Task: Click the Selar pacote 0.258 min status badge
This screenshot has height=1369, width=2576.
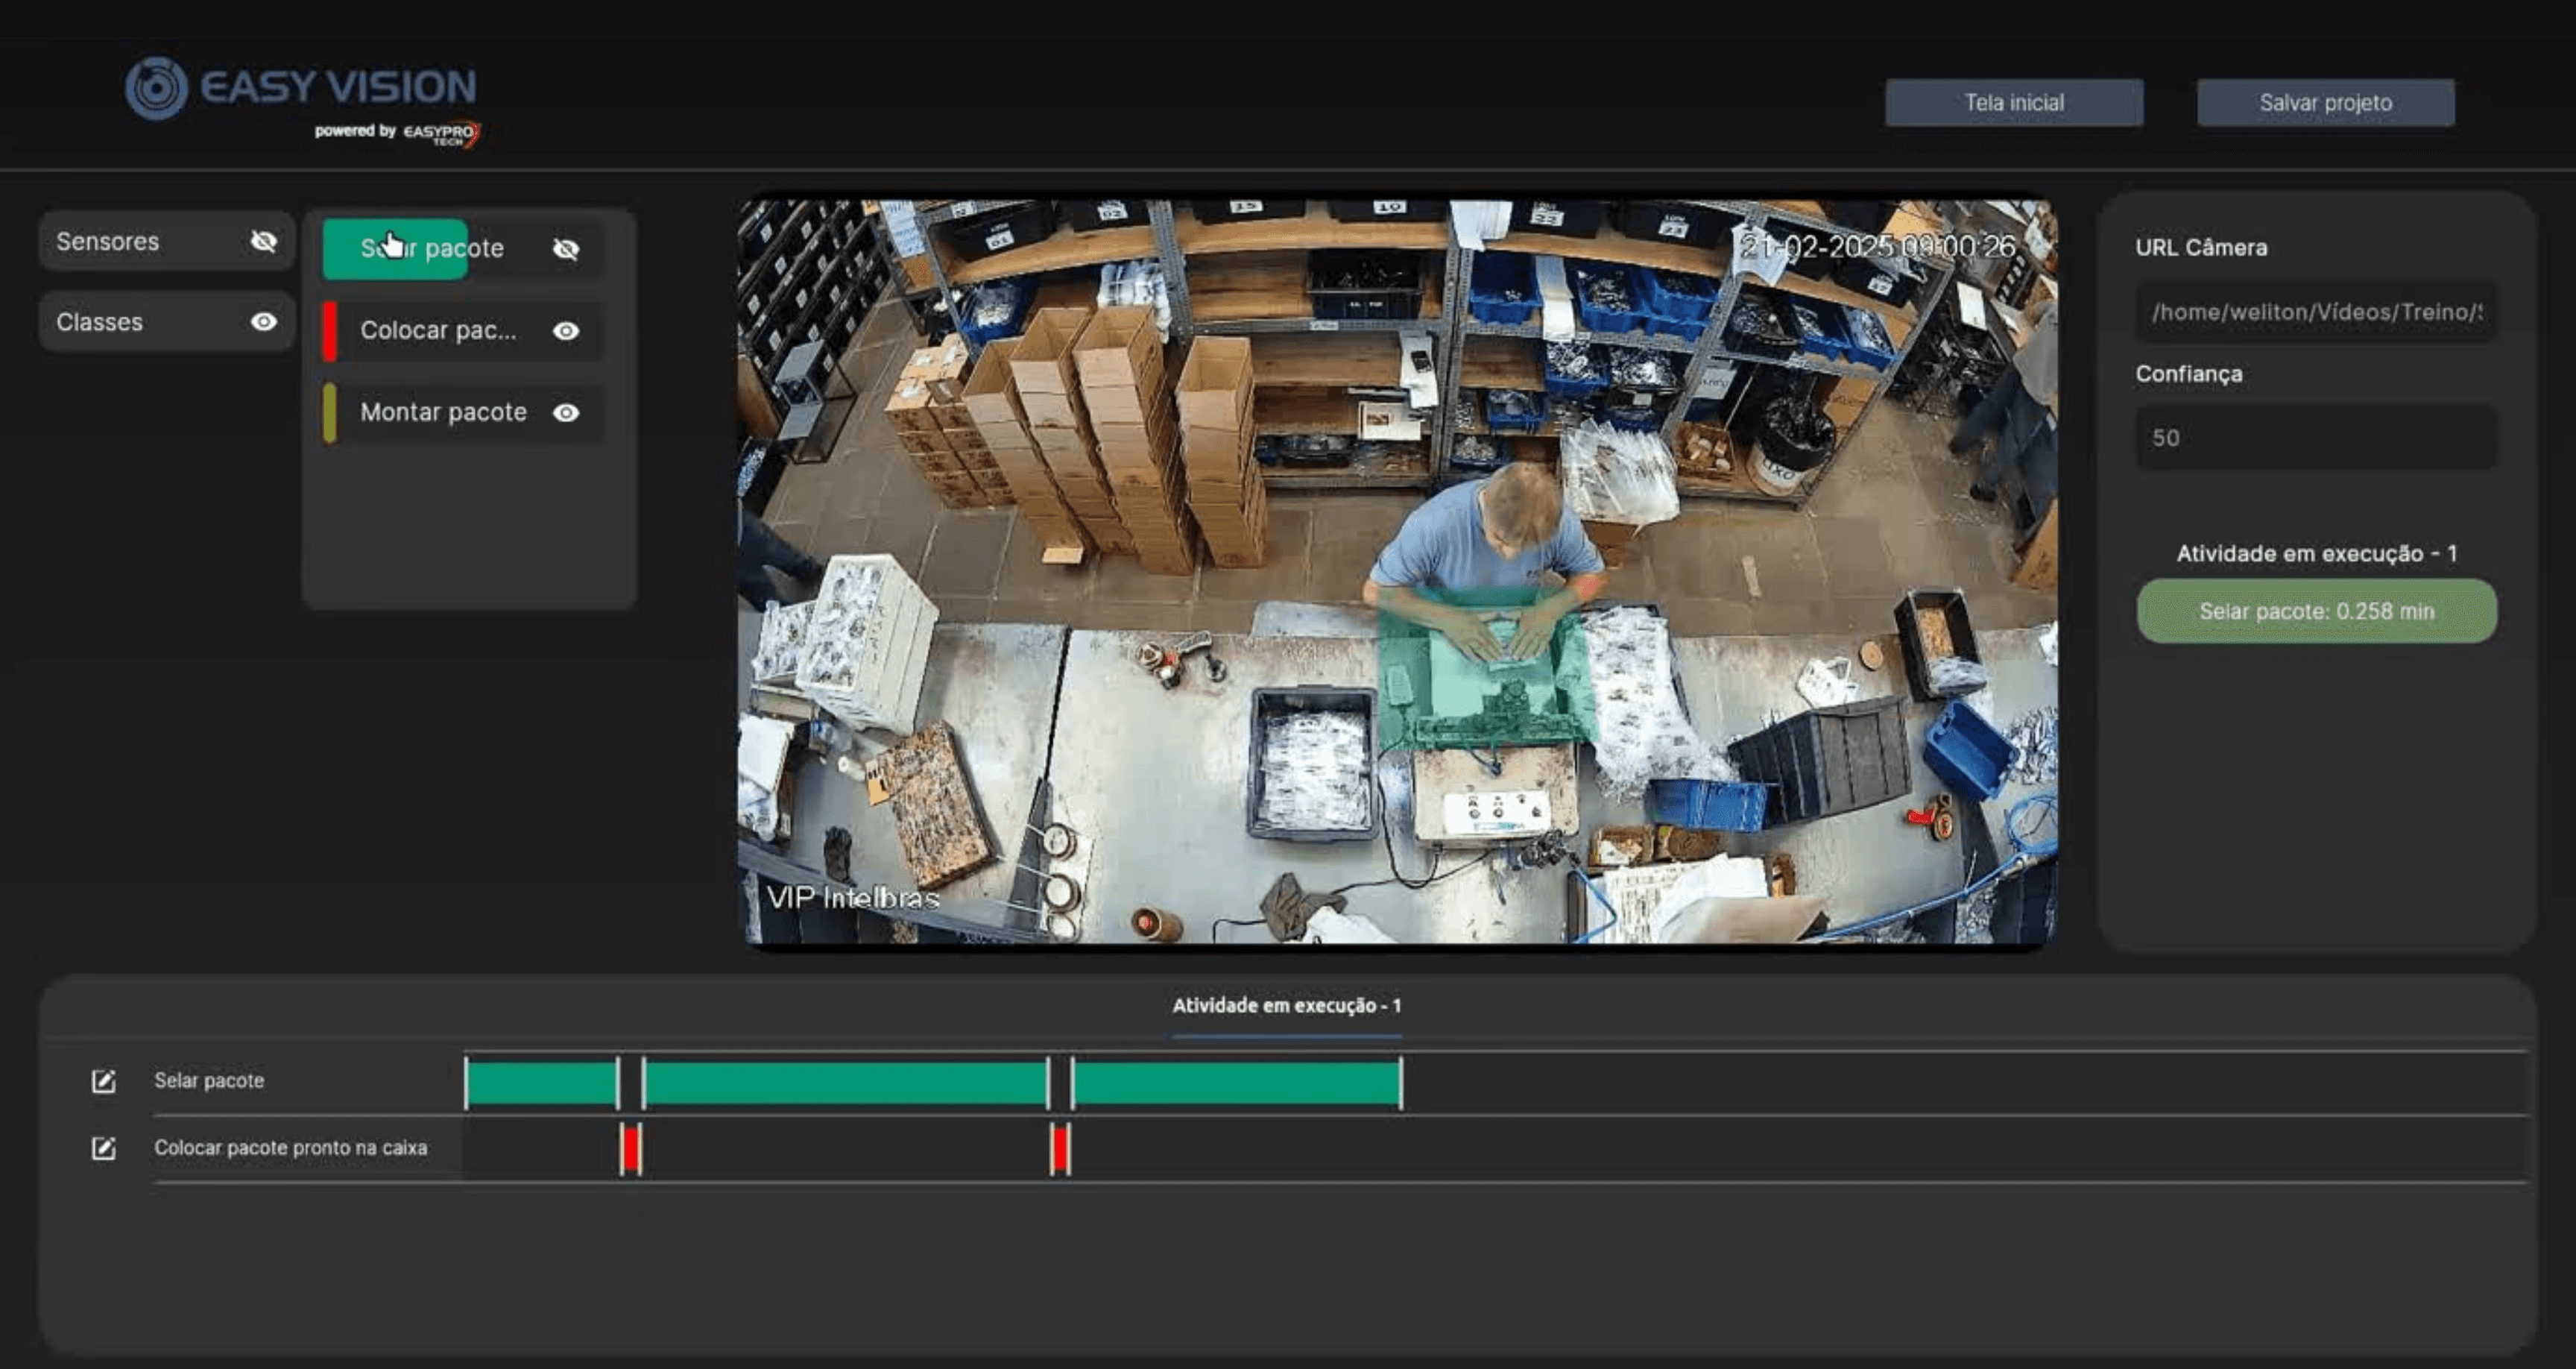Action: 2316,611
